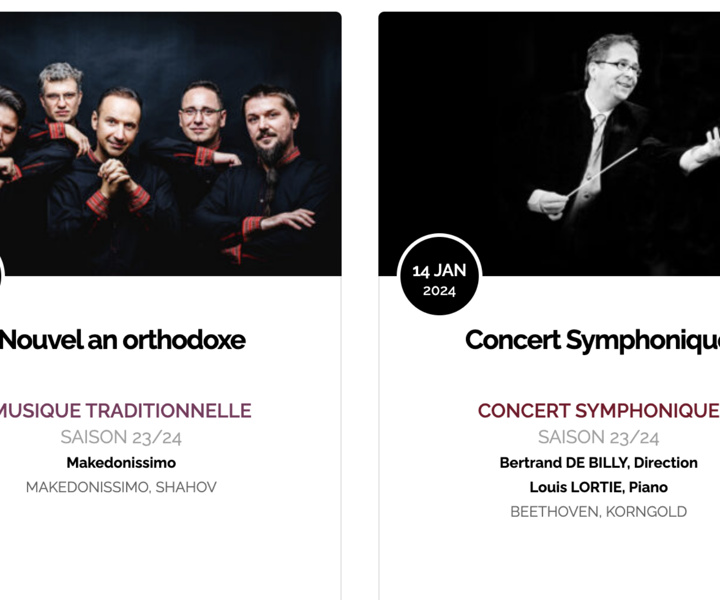Click empty area of Concert Symphonique card
Viewport: 720px width, 600px height.
pos(552,562)
